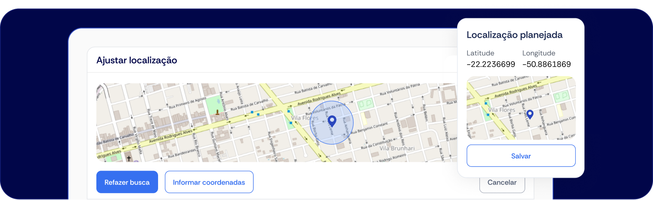This screenshot has width=653, height=200.
Task: Click the Localização planejada heading
Action: [514, 35]
